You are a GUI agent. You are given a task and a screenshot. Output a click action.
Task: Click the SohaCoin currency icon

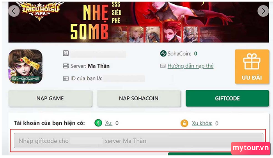click(x=163, y=53)
